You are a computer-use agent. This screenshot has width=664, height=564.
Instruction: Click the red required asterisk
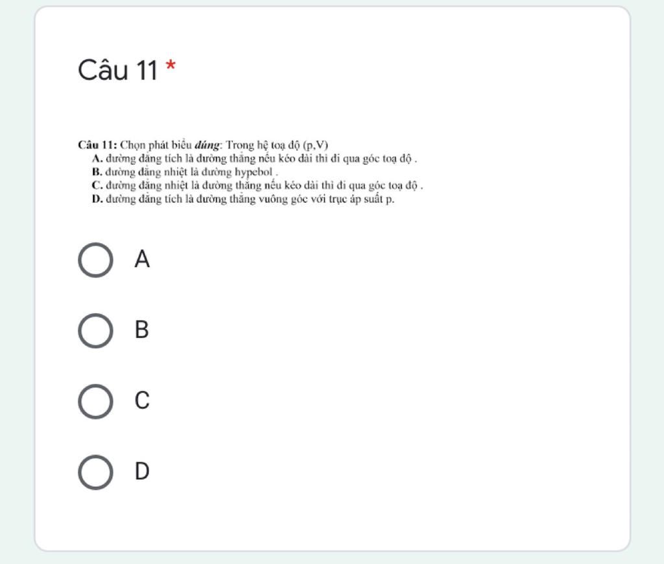171,65
